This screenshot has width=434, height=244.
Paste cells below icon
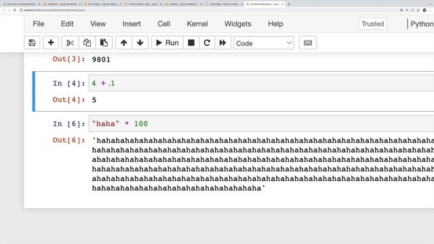tap(104, 43)
